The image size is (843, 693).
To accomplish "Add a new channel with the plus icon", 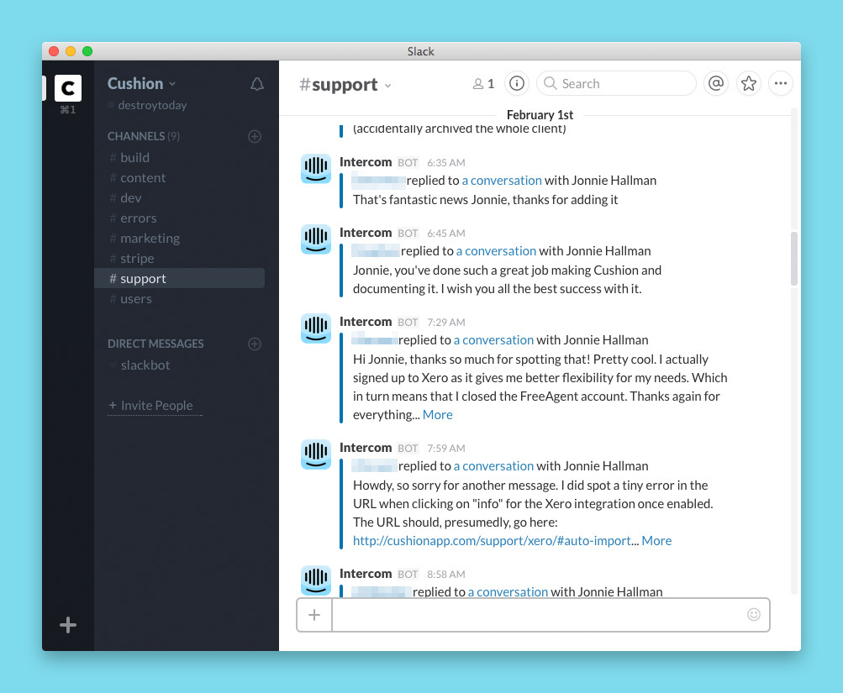I will 255,136.
